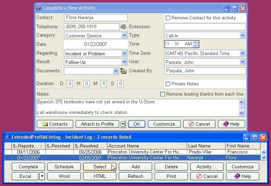Screen dimensions: 271x186
Task: Click the Activity ... button
Action: click(x=207, y=167)
